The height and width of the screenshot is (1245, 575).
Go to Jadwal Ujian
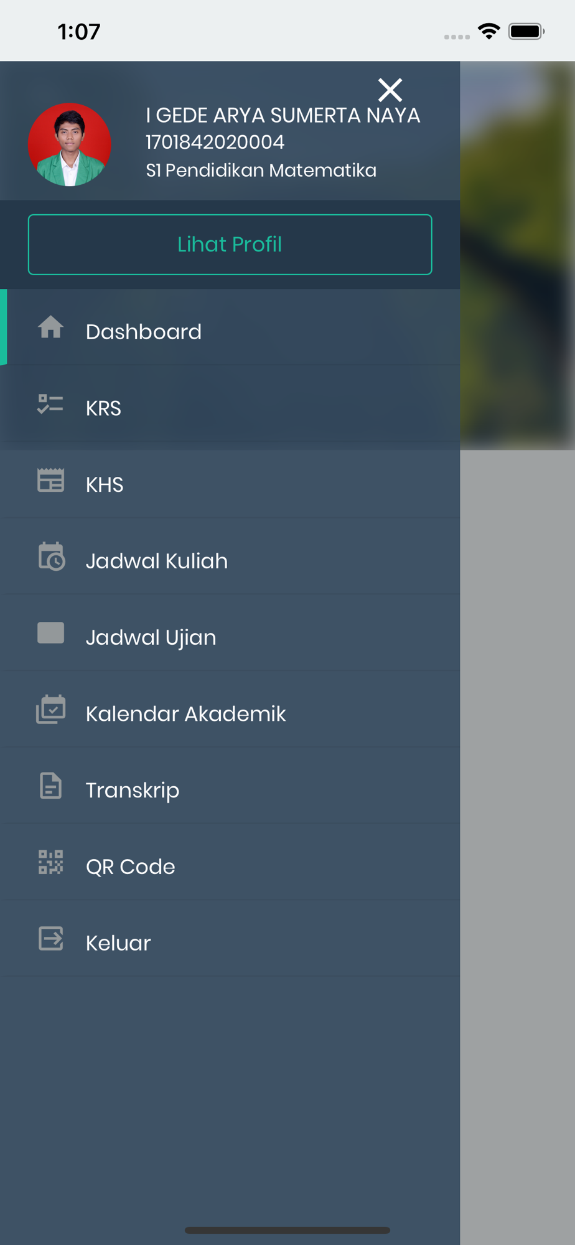[230, 637]
